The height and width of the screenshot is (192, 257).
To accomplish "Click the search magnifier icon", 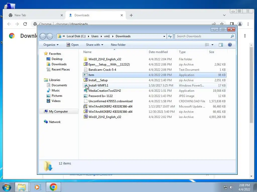I will click(232, 36).
